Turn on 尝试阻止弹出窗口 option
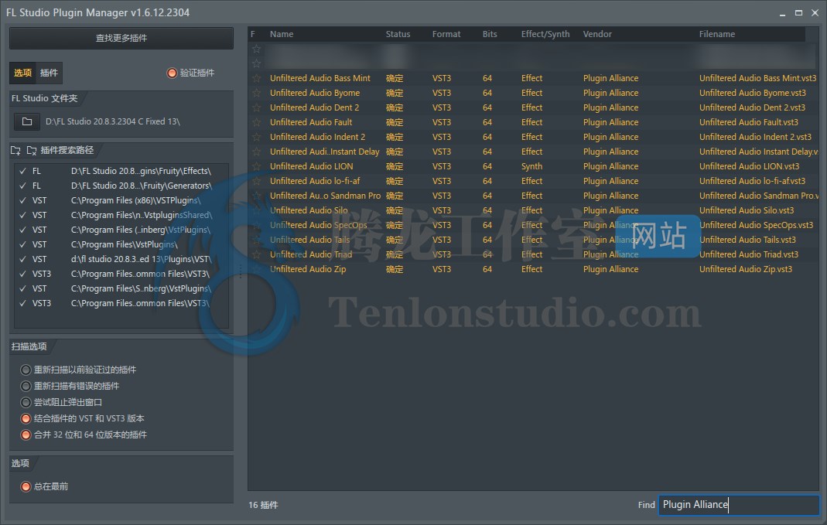 26,403
